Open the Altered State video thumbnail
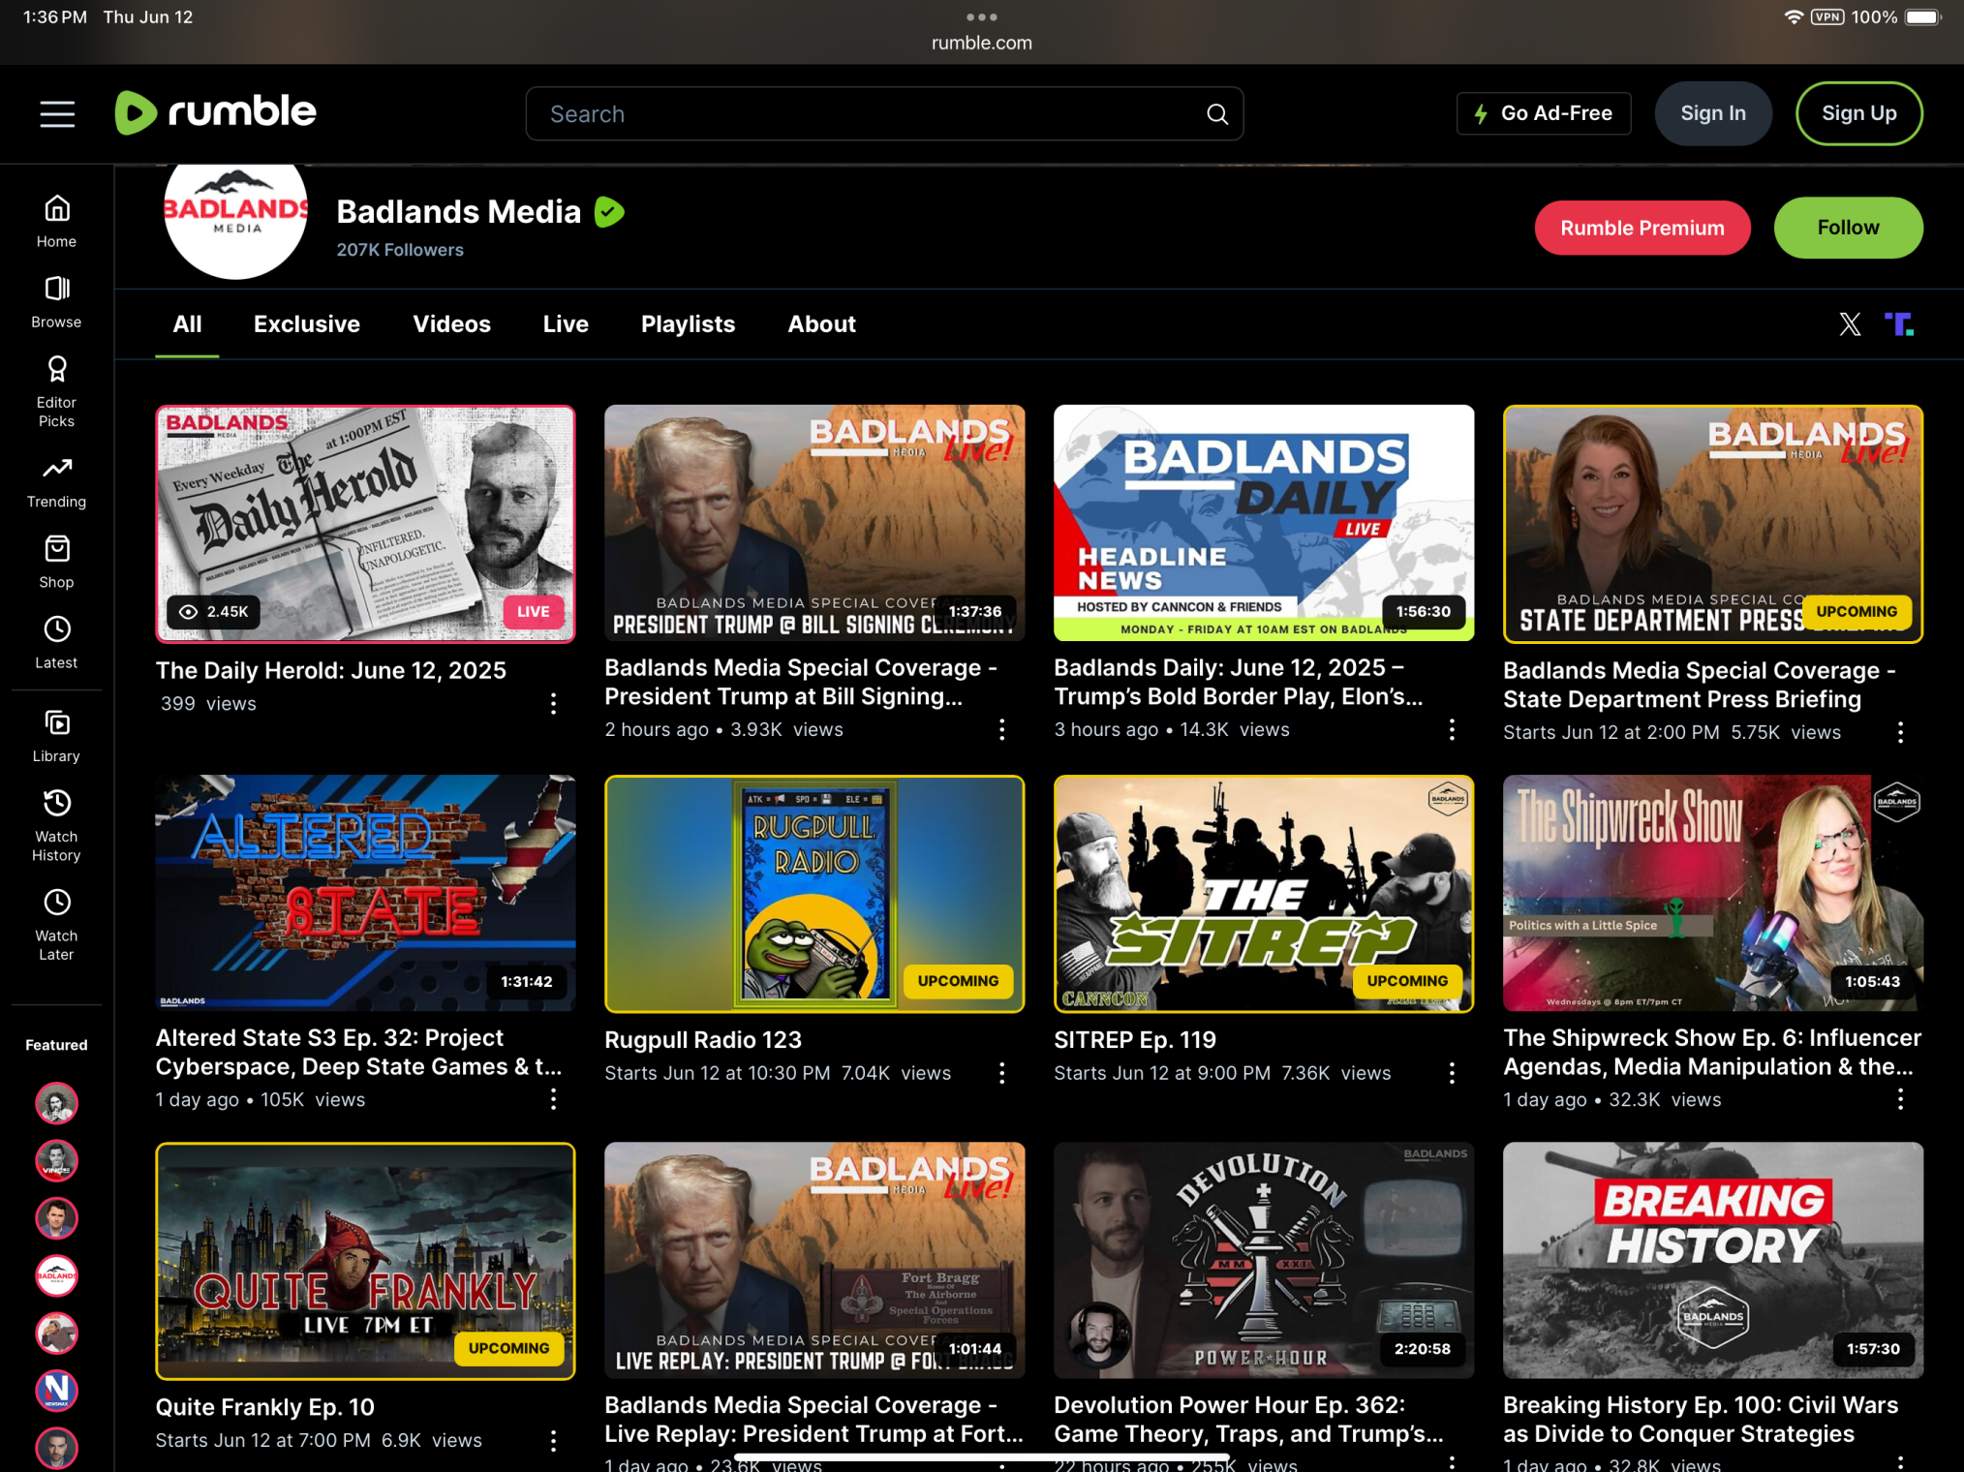This screenshot has height=1472, width=1964. click(365, 893)
